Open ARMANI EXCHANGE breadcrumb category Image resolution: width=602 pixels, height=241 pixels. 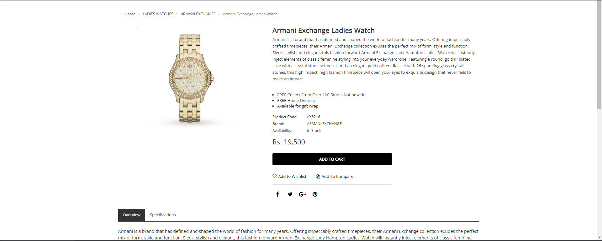pyautogui.click(x=198, y=14)
